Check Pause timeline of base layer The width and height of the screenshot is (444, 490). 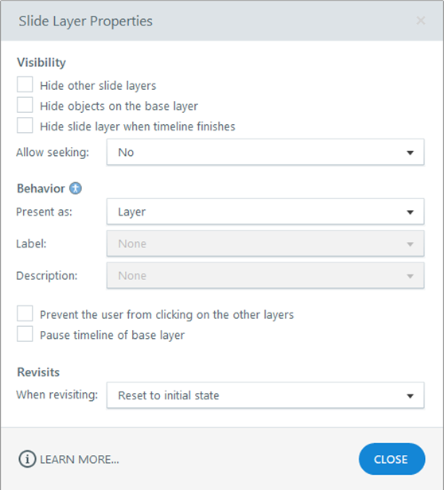tap(25, 334)
